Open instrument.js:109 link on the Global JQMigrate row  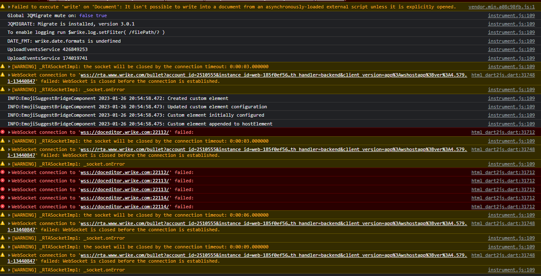pos(511,15)
